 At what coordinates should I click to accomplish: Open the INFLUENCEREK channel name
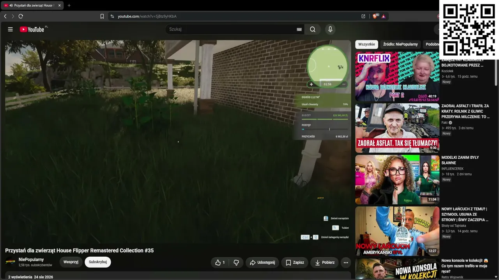pyautogui.click(x=452, y=169)
